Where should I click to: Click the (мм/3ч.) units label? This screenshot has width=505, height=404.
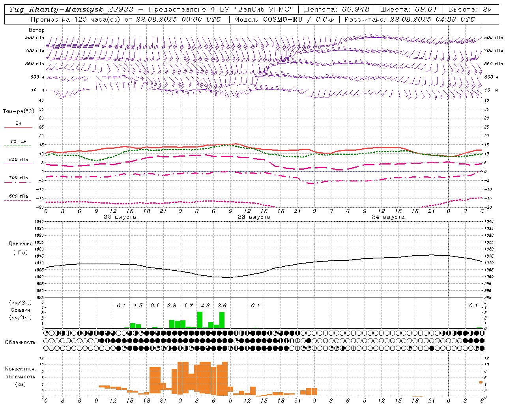coord(21,303)
